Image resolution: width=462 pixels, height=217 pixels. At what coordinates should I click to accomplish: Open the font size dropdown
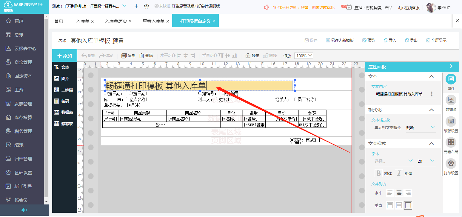426,161
